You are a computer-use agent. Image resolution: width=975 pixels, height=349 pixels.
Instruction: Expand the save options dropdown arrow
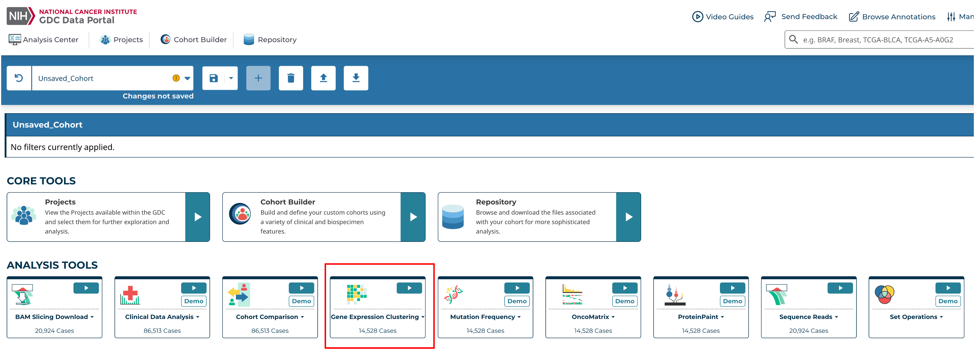tap(231, 78)
